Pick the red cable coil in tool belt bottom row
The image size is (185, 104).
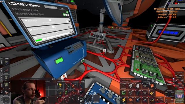point(60,100)
